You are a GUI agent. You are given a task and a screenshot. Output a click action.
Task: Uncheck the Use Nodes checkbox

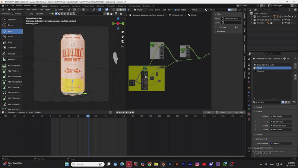click(176, 10)
